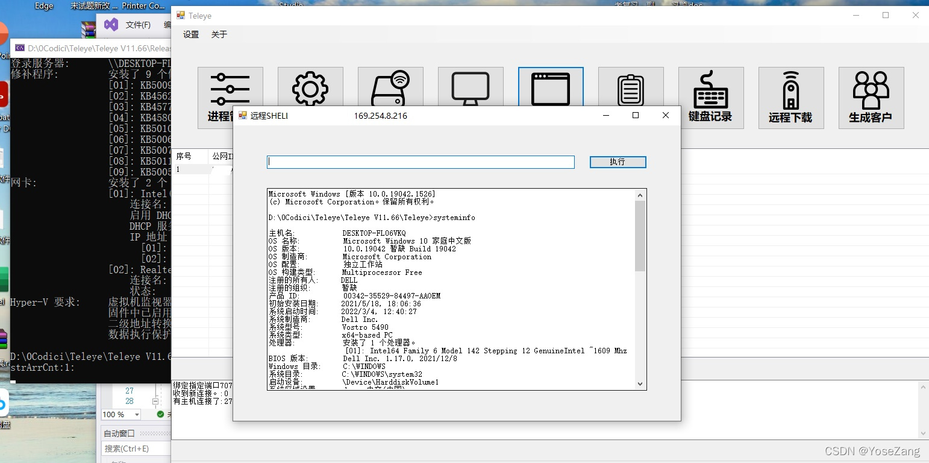Click the log line 有主机连接了
The height and width of the screenshot is (463, 929).
(202, 401)
